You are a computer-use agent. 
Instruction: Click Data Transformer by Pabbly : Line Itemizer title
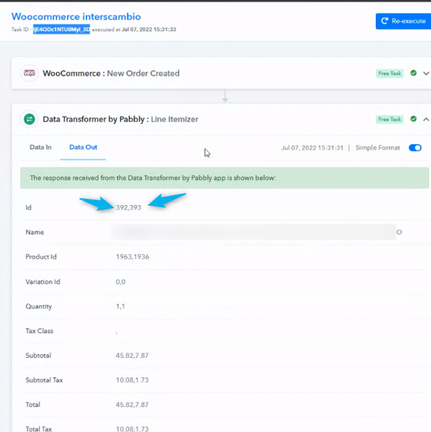click(x=120, y=119)
